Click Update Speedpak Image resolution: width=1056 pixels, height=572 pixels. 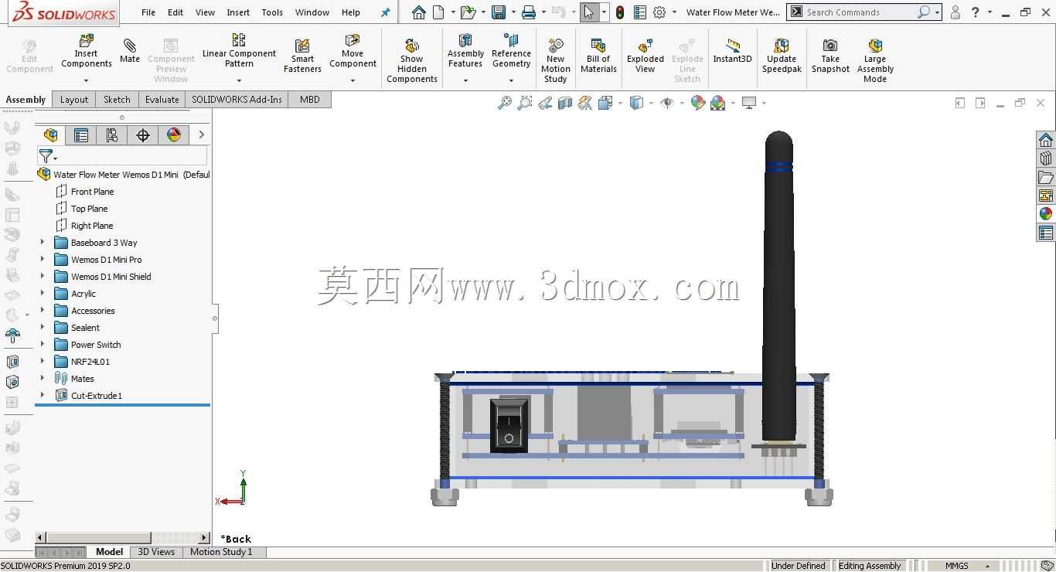point(782,56)
